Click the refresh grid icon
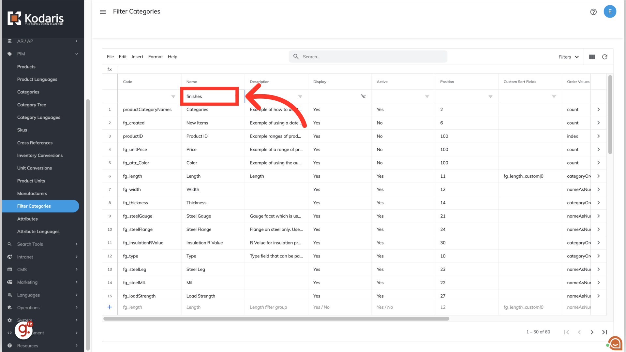 [604, 57]
